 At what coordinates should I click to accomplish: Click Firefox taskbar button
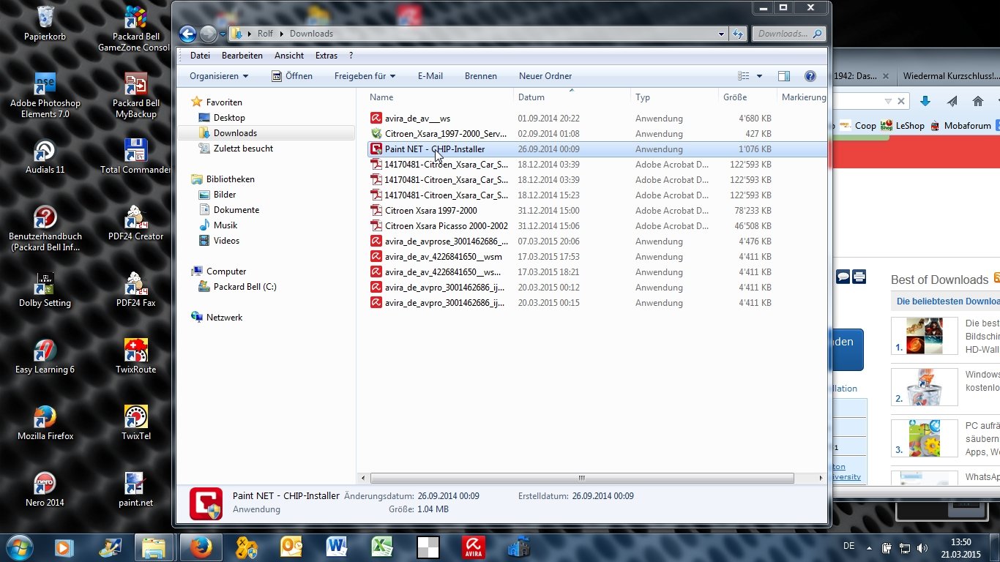[x=201, y=547]
